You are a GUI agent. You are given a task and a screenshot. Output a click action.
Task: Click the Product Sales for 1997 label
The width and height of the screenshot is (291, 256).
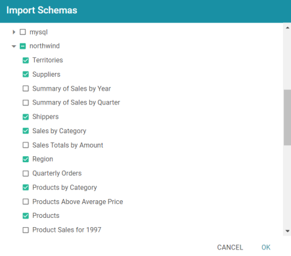click(67, 230)
